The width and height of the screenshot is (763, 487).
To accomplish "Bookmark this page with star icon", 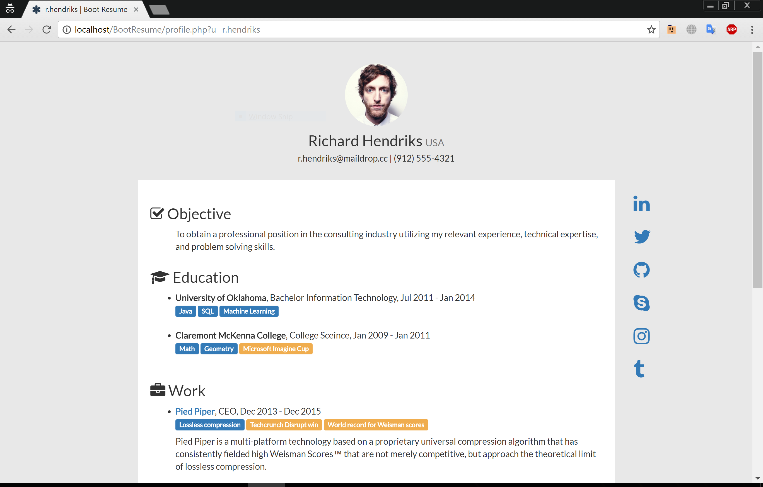I will point(651,30).
